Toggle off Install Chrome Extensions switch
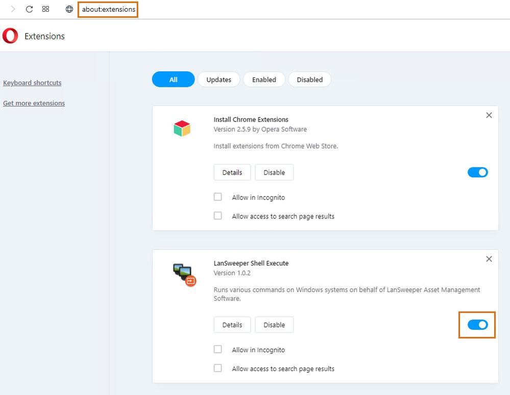This screenshot has width=510, height=395. (x=477, y=172)
